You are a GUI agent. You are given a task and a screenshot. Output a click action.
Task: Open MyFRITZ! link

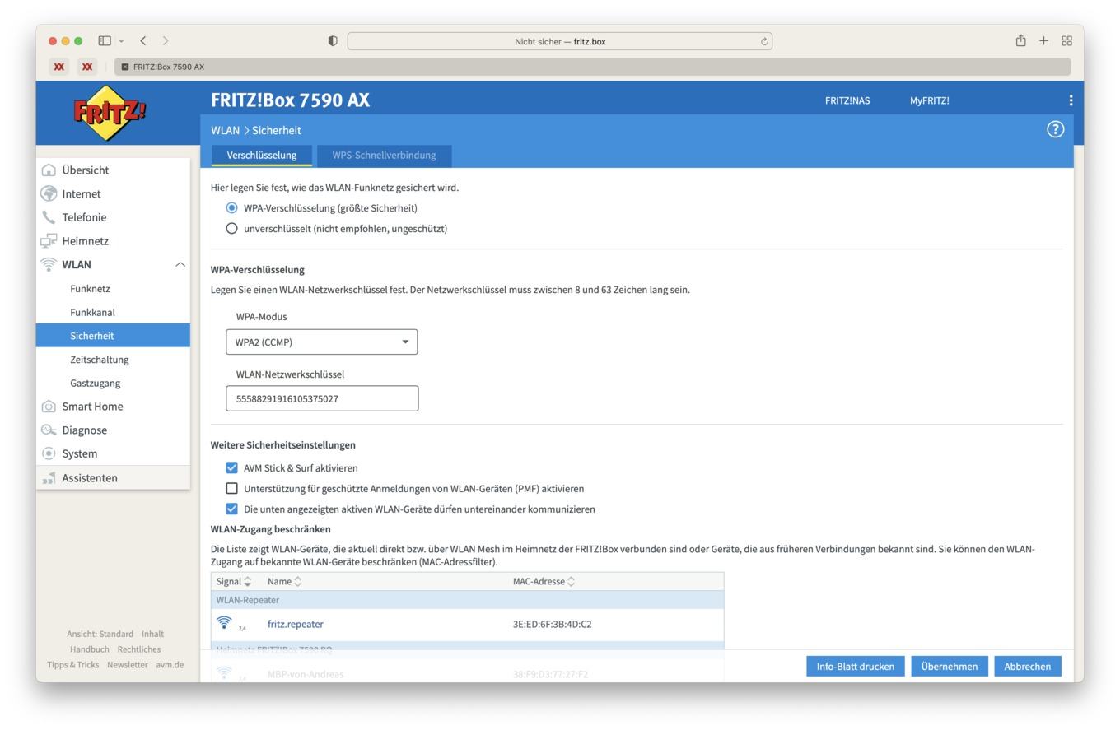click(930, 100)
